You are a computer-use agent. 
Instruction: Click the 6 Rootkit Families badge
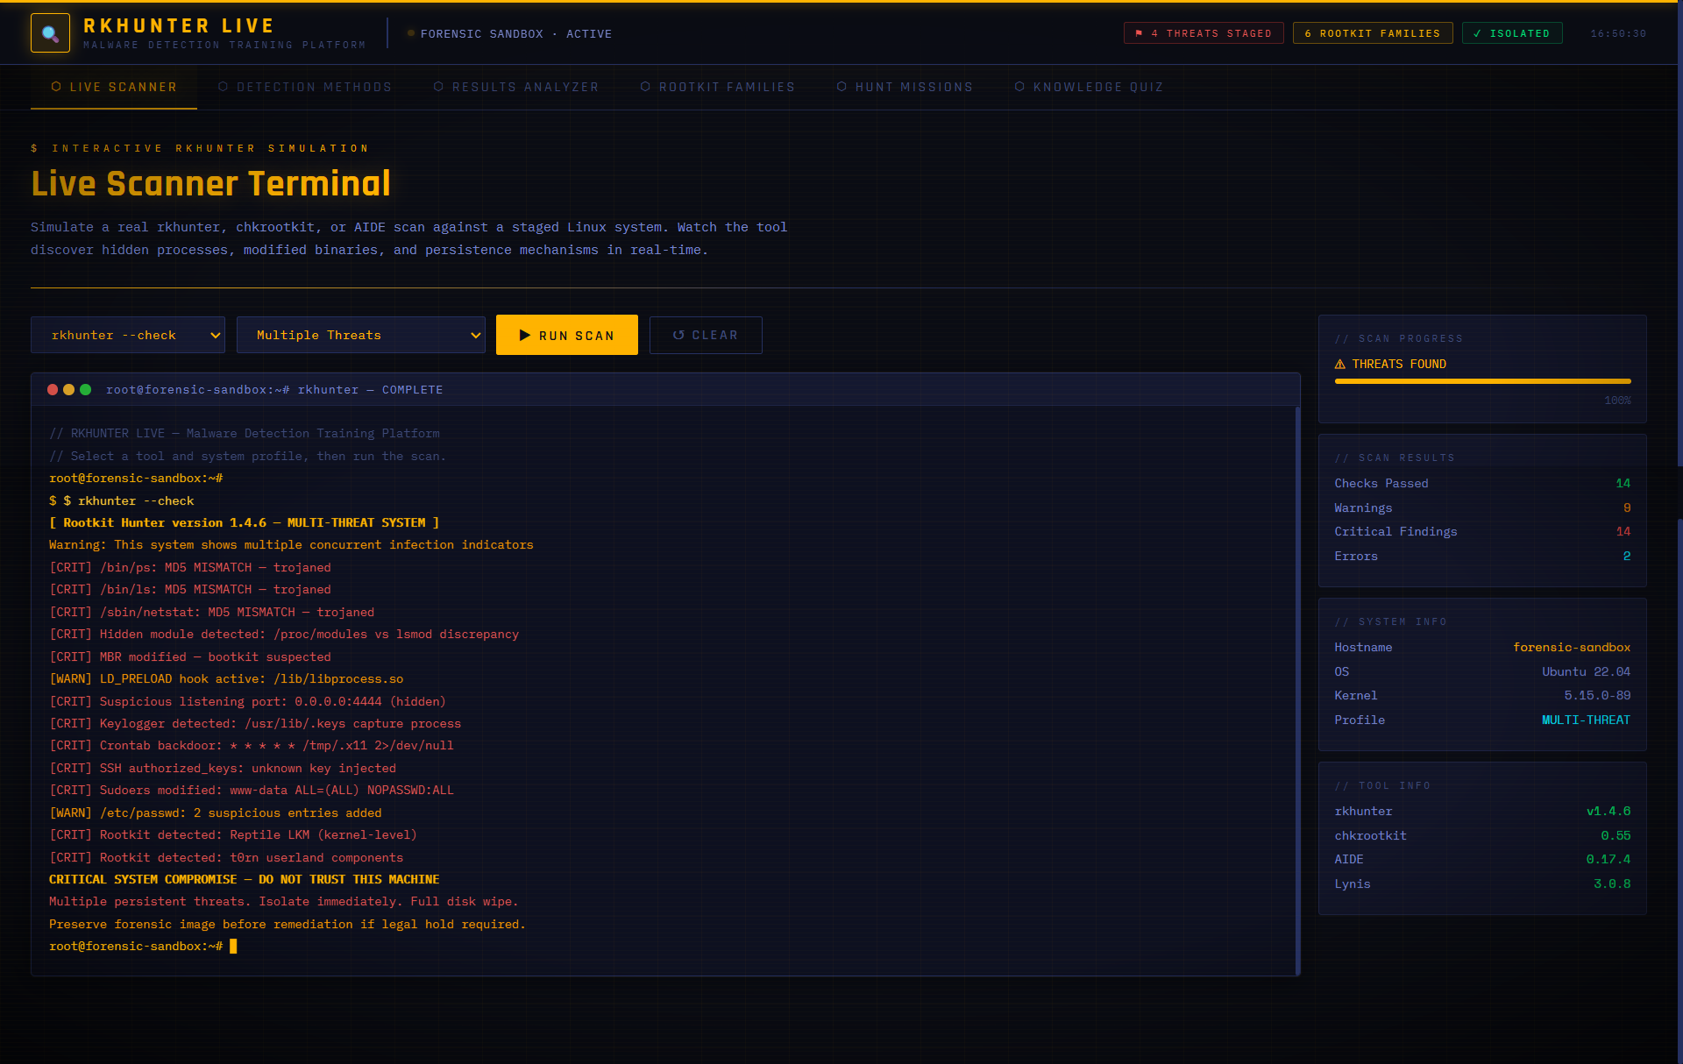(x=1372, y=33)
